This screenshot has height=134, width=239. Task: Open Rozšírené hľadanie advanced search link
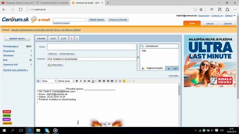(61, 23)
